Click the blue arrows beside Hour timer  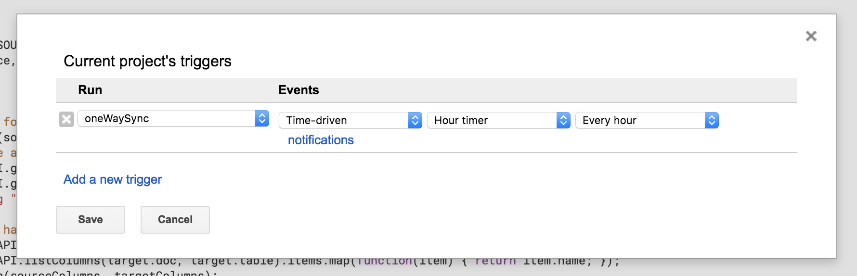[x=563, y=120]
